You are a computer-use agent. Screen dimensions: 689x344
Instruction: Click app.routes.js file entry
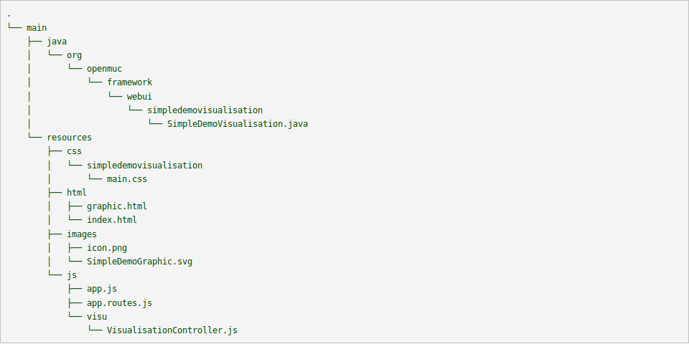point(119,303)
